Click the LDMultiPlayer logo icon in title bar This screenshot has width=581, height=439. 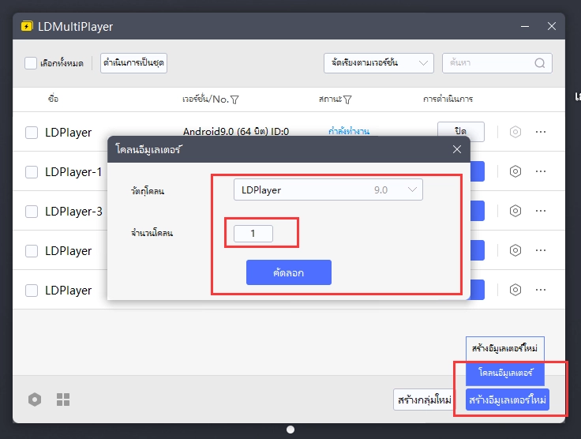coord(27,26)
